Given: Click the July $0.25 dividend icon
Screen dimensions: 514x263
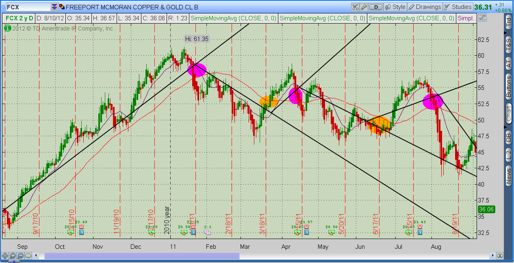Looking at the screenshot, I should coord(408,232).
